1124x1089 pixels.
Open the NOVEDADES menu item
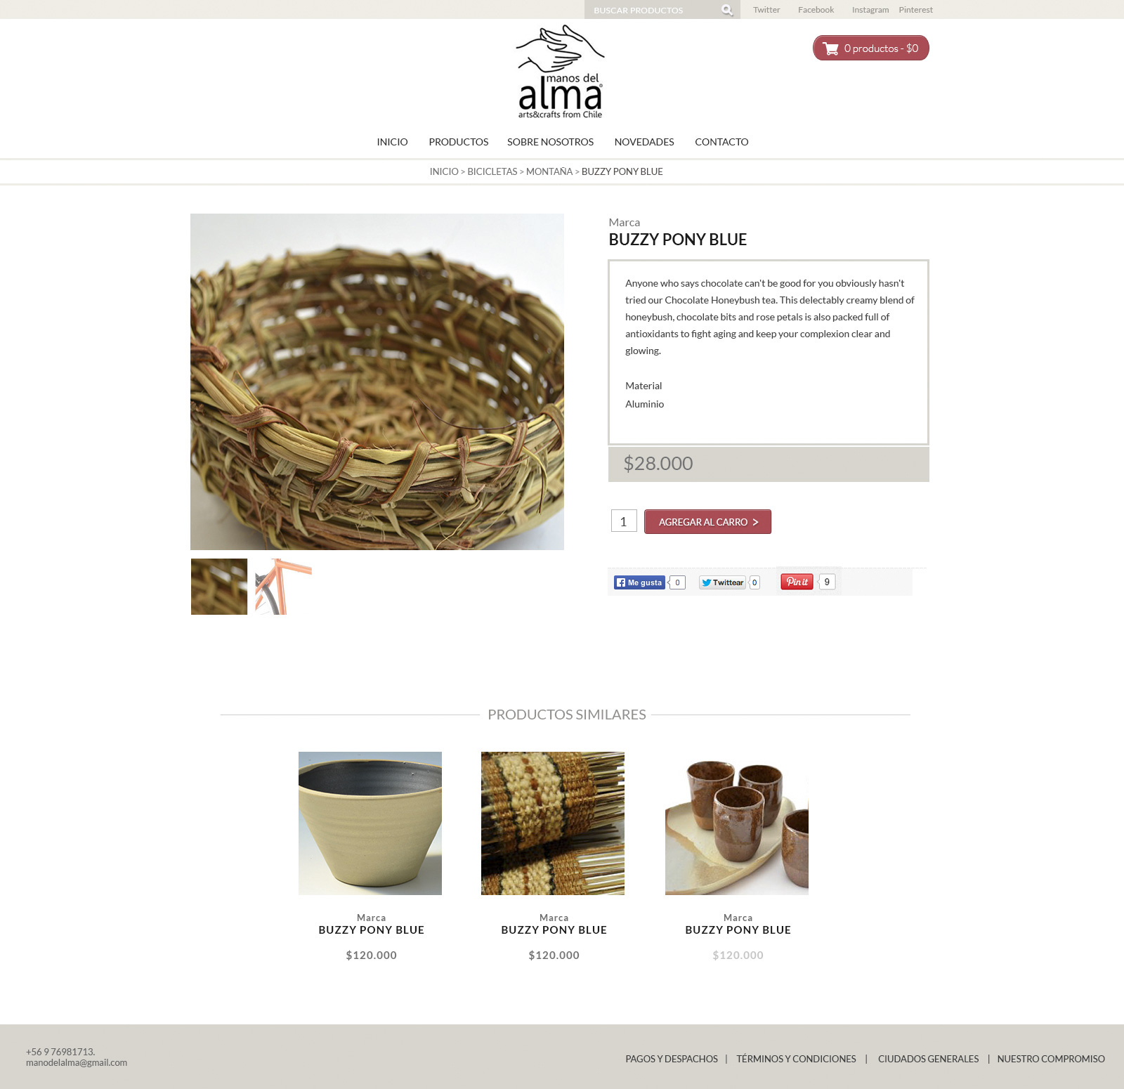pyautogui.click(x=644, y=142)
